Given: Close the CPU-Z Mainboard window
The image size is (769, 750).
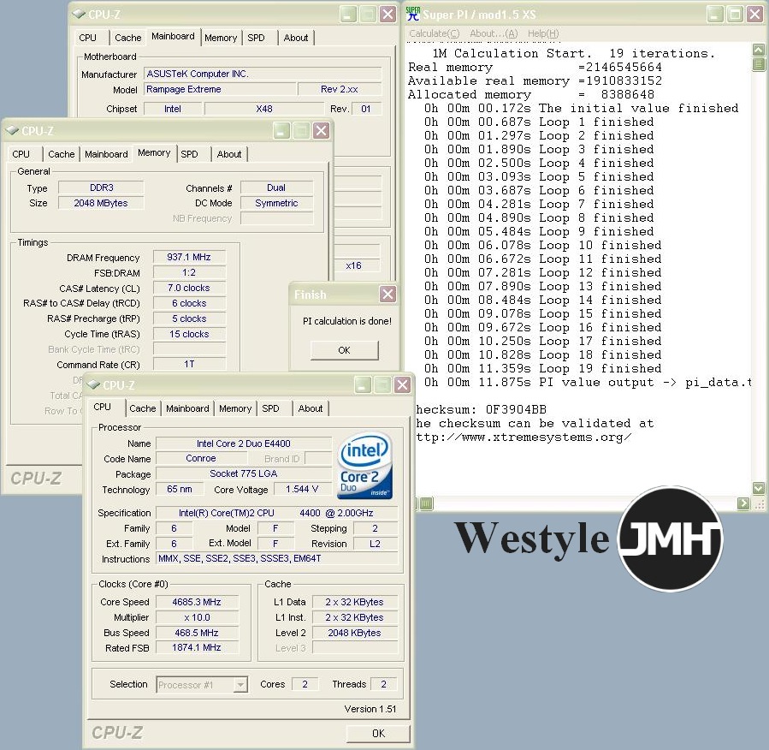Looking at the screenshot, I should (388, 15).
